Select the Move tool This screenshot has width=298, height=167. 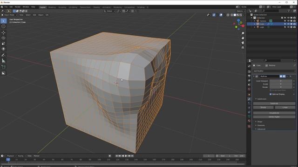coord(3,32)
